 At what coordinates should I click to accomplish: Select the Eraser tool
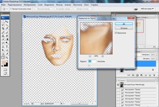[x=3, y=39]
